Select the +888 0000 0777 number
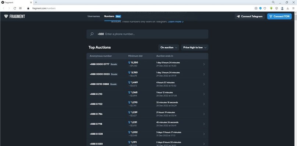This screenshot has width=297, height=146. [x=99, y=64]
